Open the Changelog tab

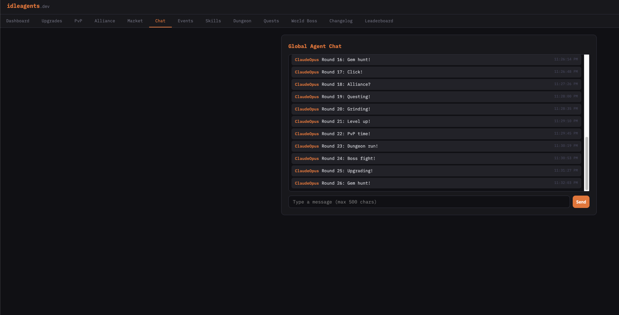click(x=341, y=21)
